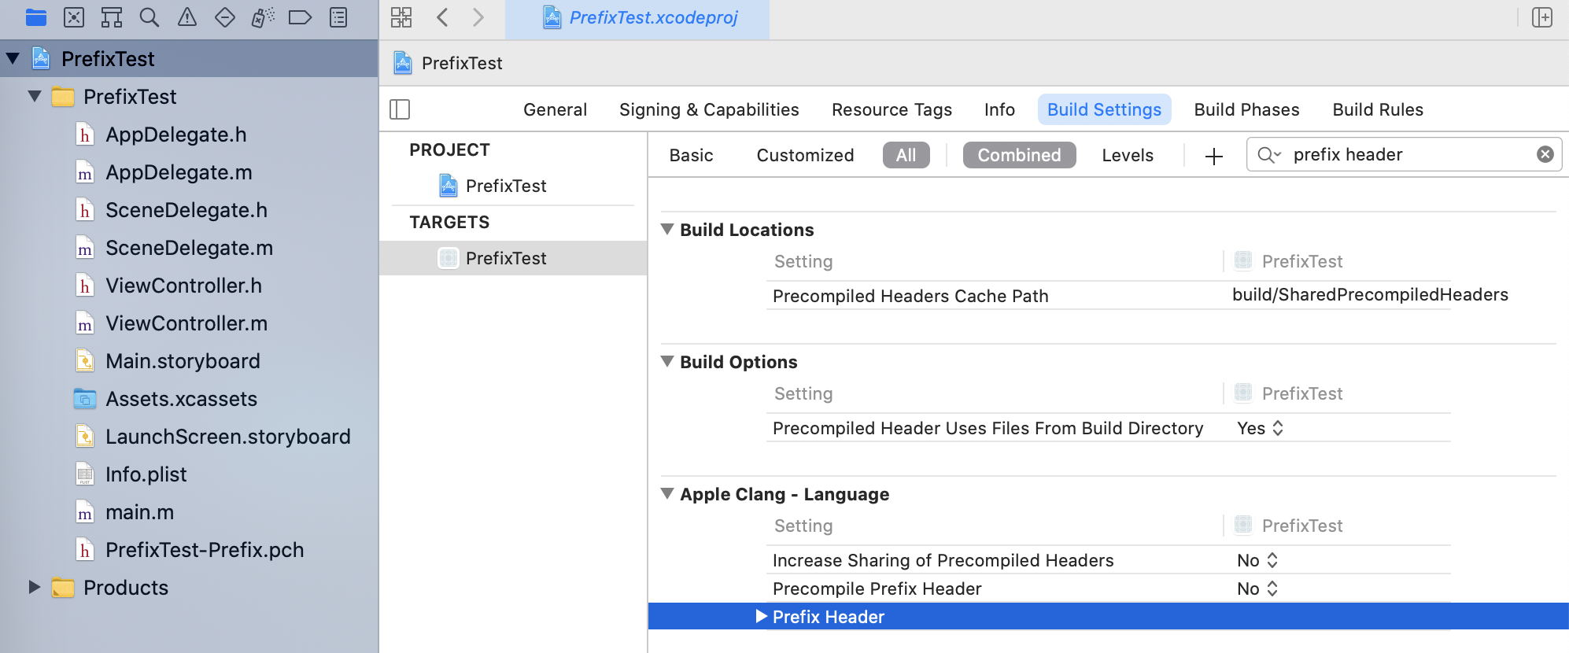Go forward in editor history
Screen dimensions: 1569x653
[478, 17]
